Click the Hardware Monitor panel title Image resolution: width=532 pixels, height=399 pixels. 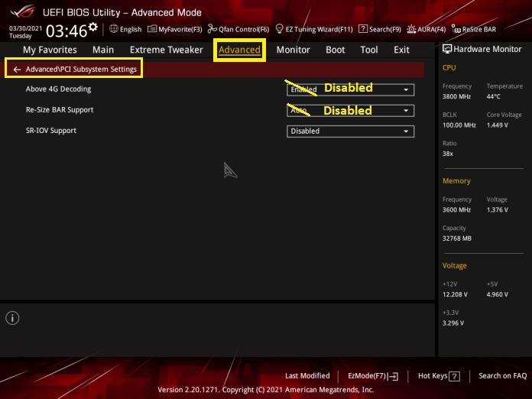click(487, 49)
